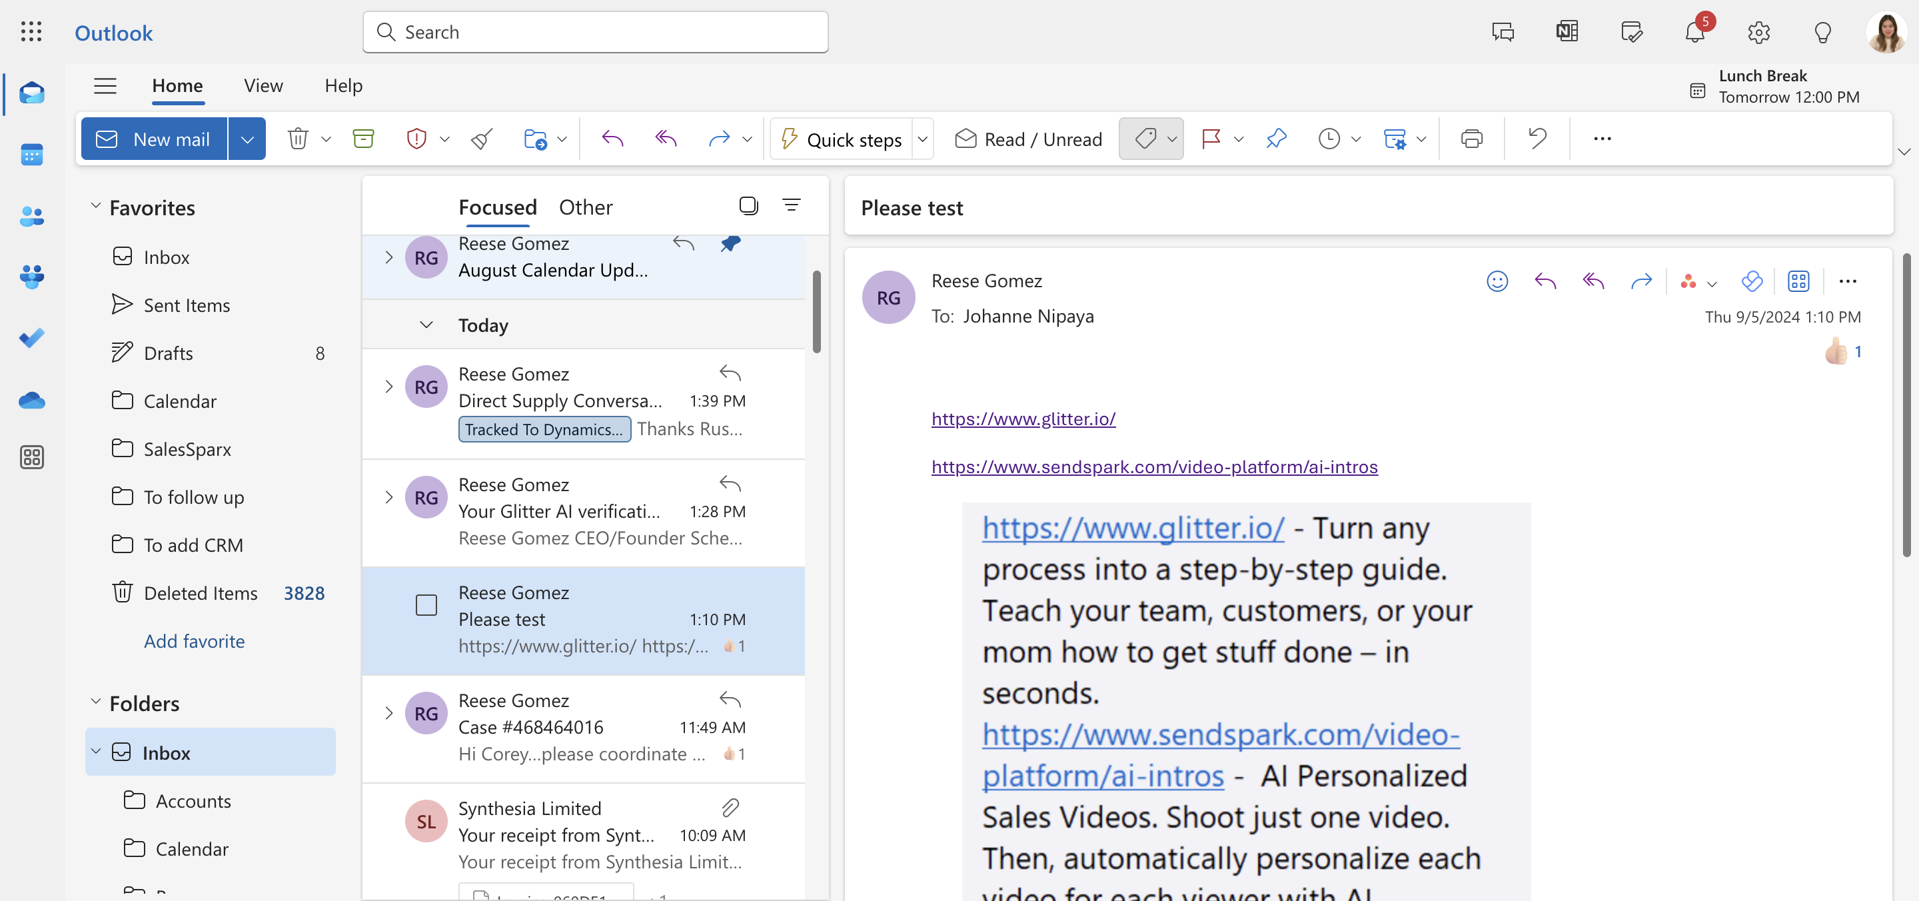Select the Focused inbox tab

(498, 207)
